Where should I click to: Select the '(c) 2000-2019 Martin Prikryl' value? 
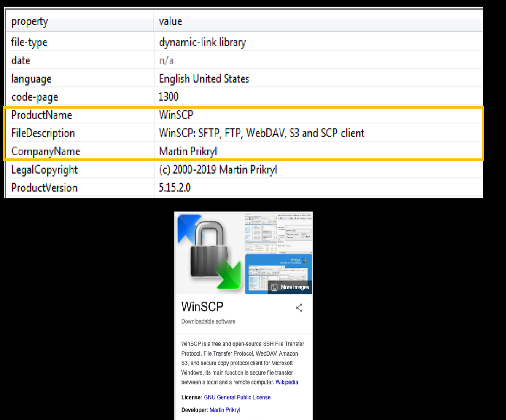tap(318, 170)
